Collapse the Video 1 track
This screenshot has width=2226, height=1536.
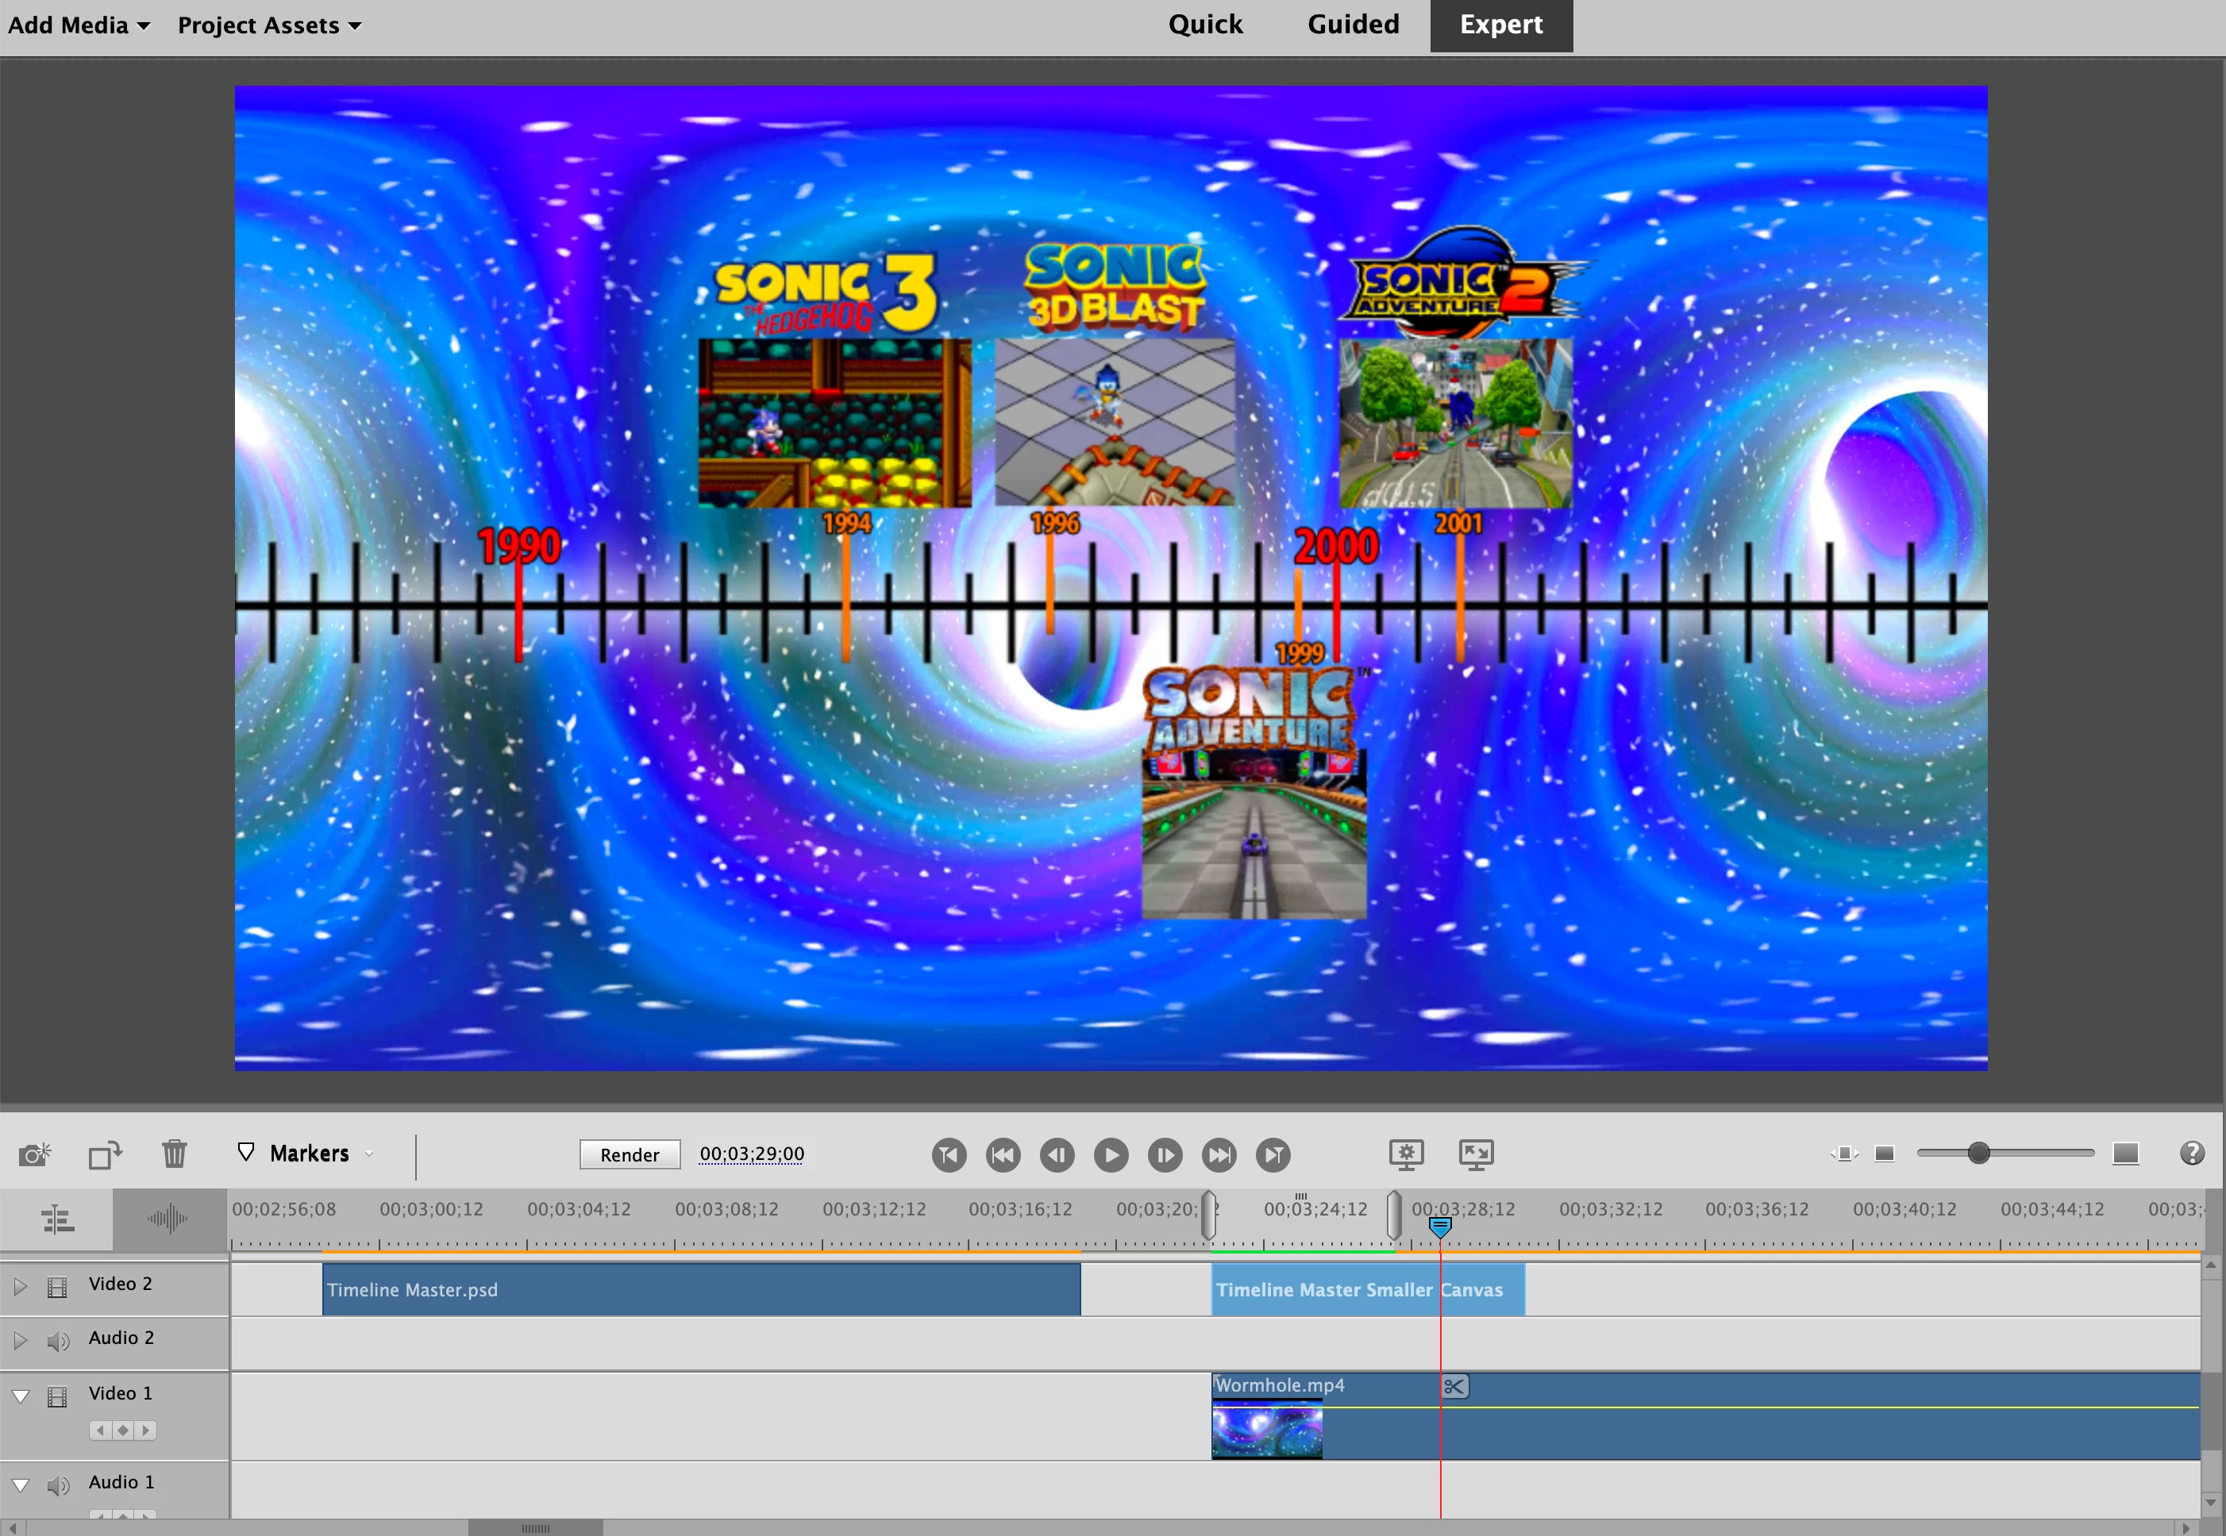click(x=20, y=1396)
